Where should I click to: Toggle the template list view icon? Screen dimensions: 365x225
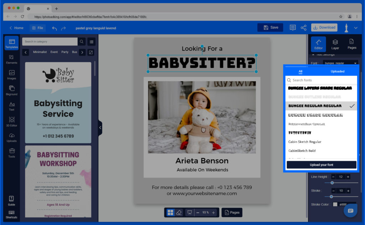[92, 42]
